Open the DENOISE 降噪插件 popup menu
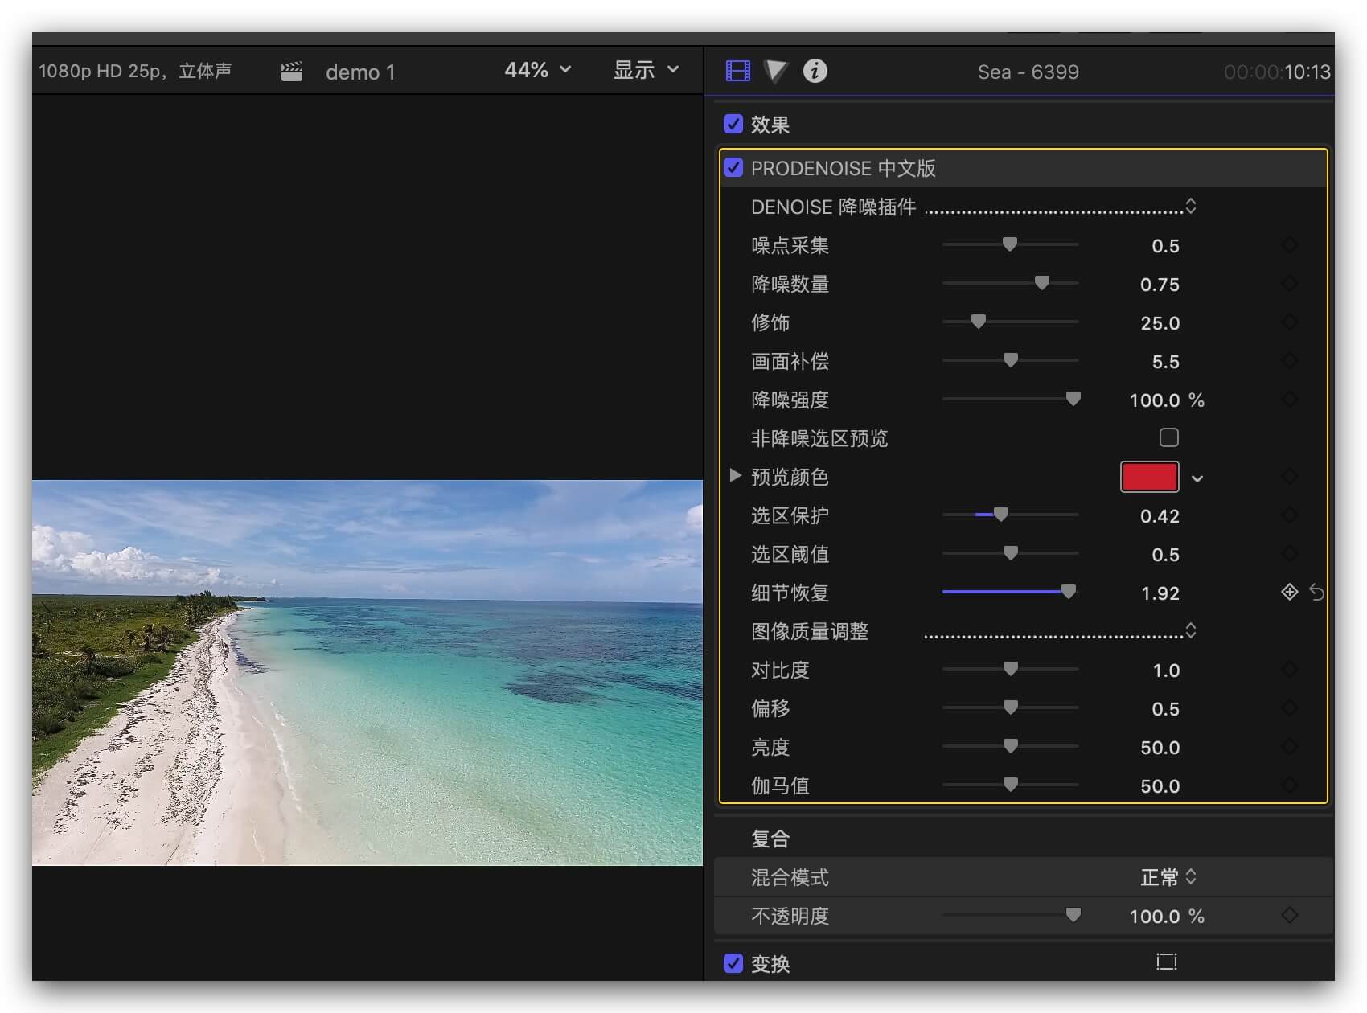The image size is (1367, 1013). click(x=1061, y=207)
